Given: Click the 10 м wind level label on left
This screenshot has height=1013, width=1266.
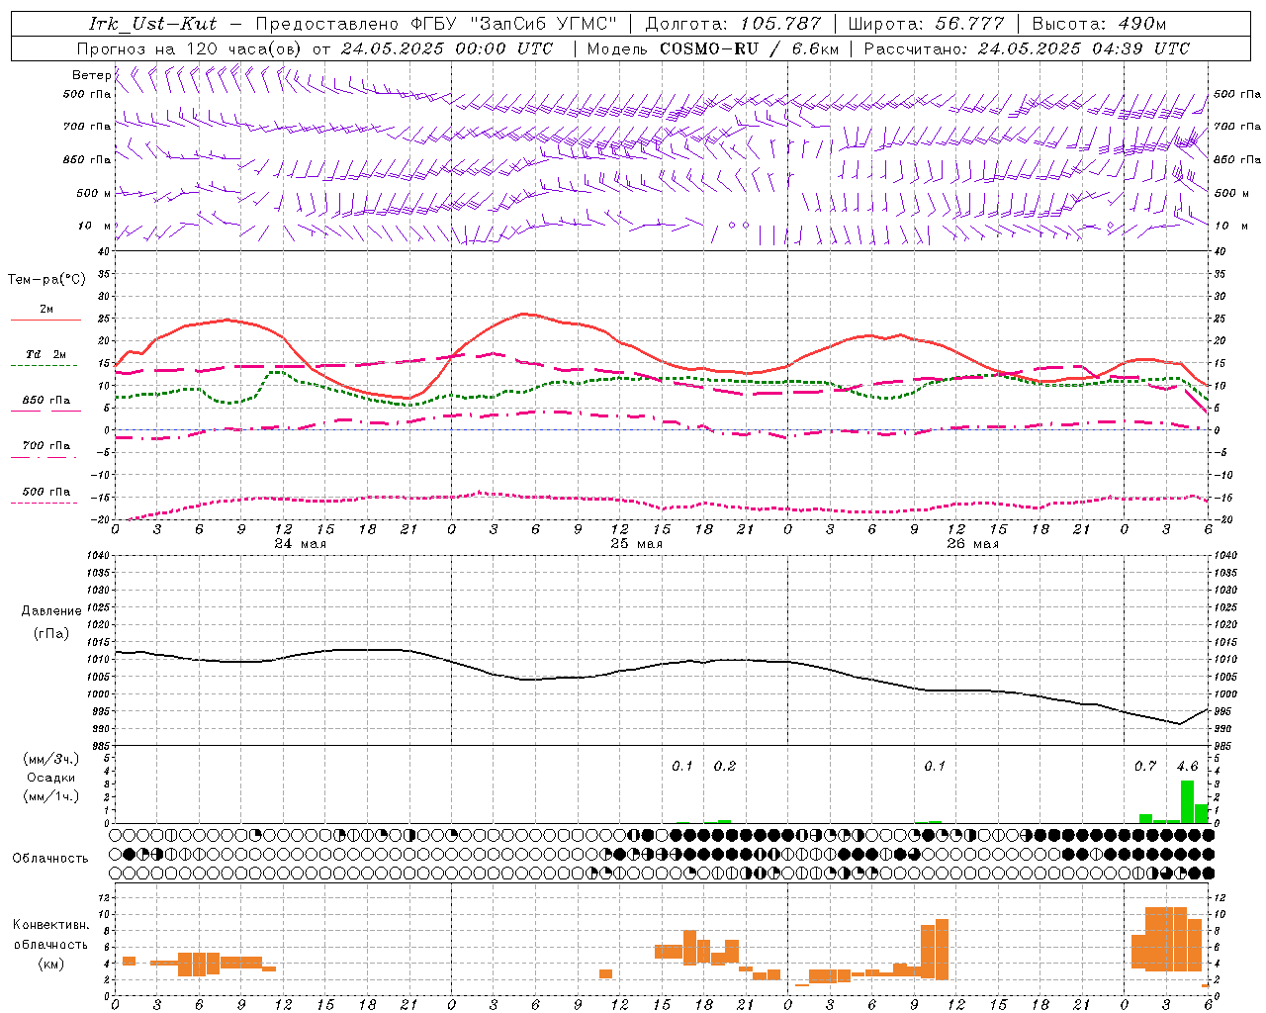Looking at the screenshot, I should point(94,226).
